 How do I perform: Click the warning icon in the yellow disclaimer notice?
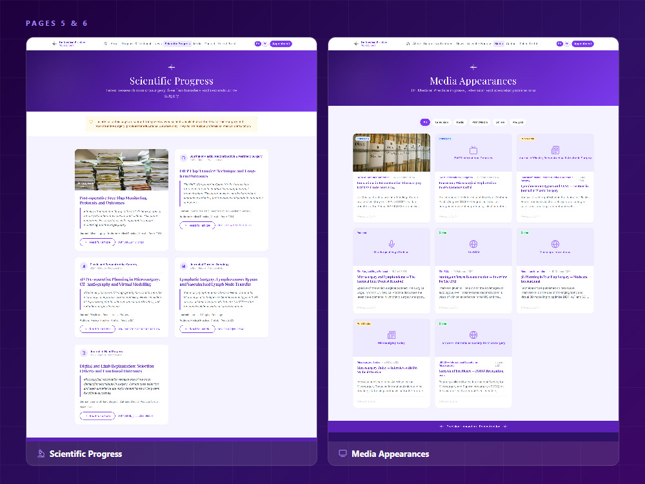pos(91,122)
